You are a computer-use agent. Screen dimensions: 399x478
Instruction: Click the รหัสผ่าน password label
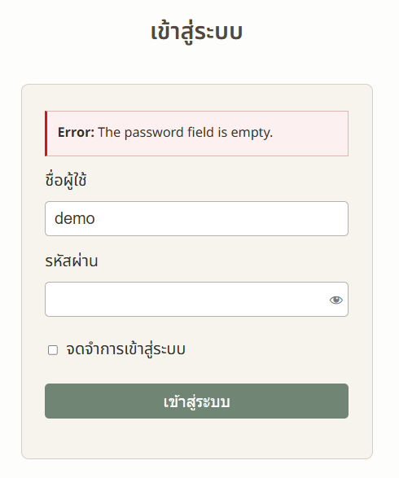coord(72,261)
